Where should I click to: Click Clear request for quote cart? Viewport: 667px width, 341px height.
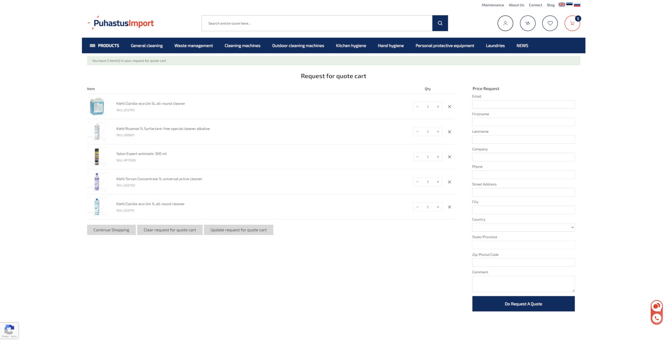point(170,230)
